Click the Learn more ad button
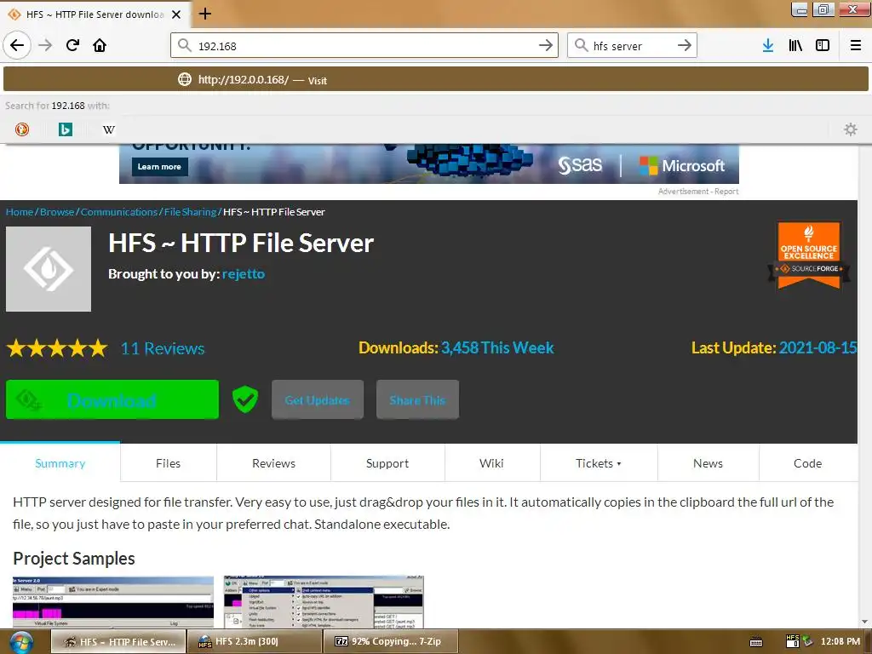 click(159, 166)
